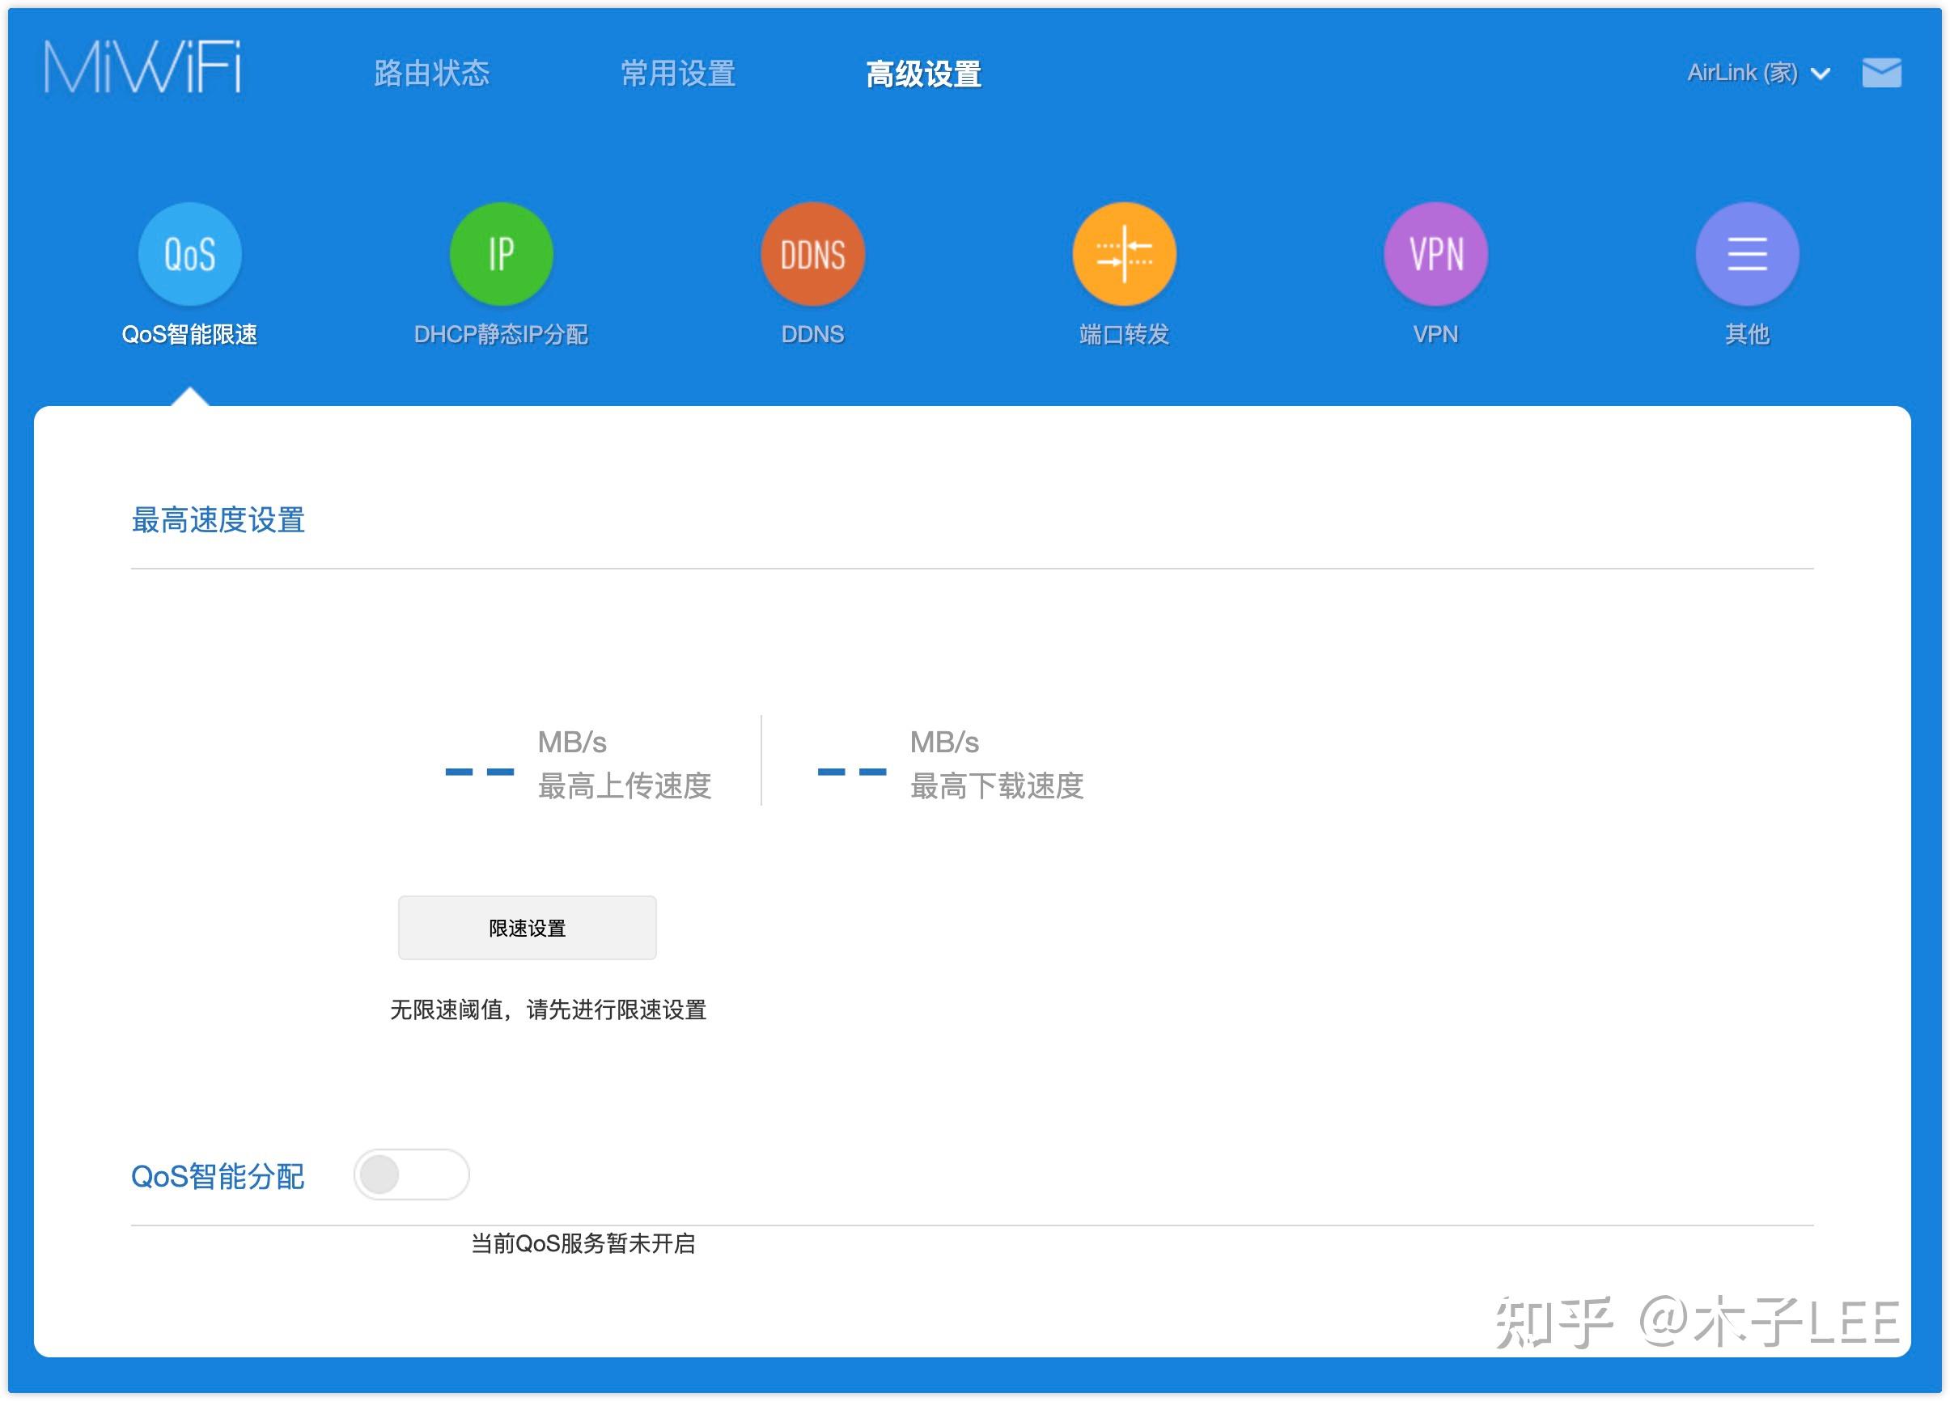Image resolution: width=1950 pixels, height=1401 pixels.
Task: Enable the QoS智能分配 toggle switch
Action: (411, 1174)
